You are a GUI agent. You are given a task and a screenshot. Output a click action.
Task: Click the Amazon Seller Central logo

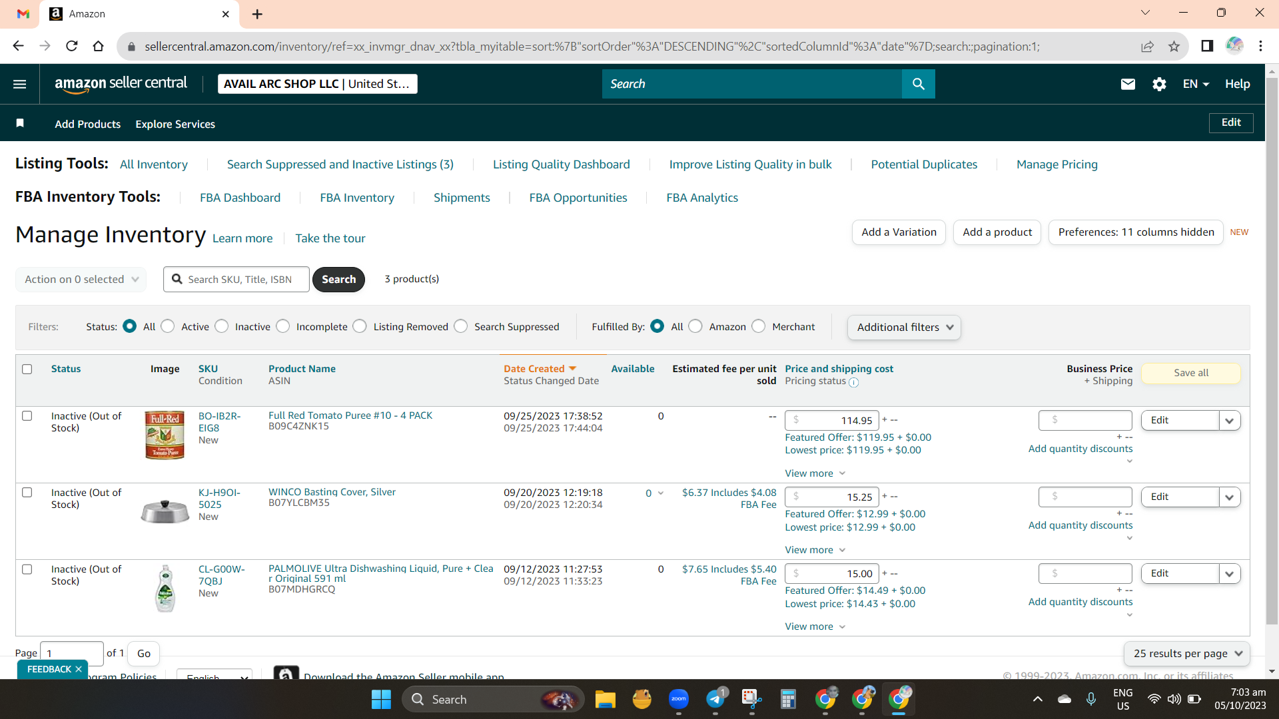click(x=121, y=84)
